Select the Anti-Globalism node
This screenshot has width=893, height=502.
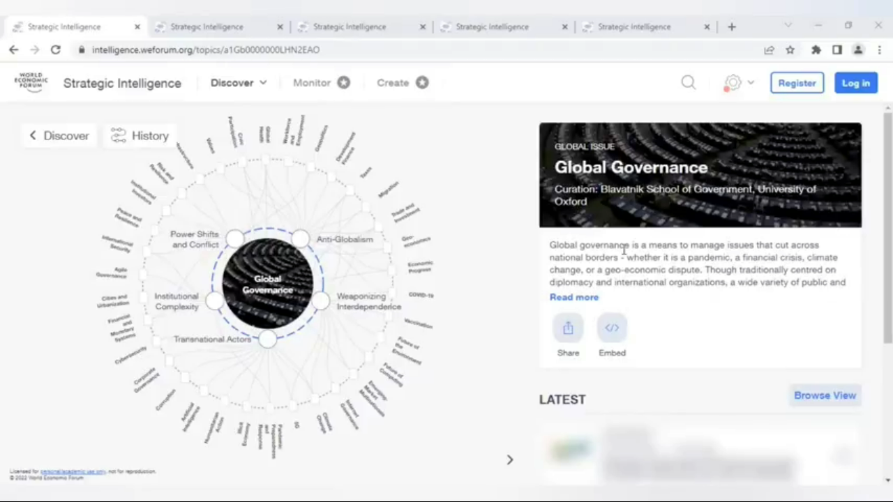[x=301, y=239]
